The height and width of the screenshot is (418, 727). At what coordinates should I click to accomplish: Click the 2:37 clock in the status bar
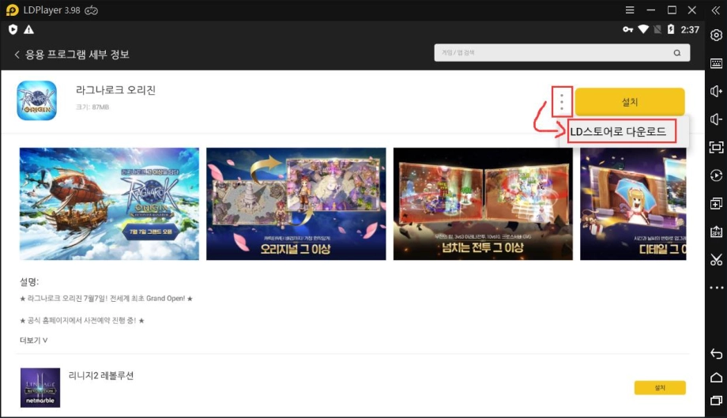point(690,30)
